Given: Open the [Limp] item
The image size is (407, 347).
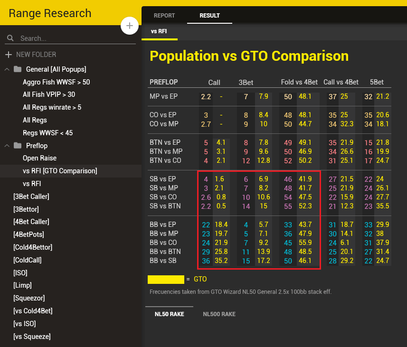Looking at the screenshot, I should coord(22,285).
